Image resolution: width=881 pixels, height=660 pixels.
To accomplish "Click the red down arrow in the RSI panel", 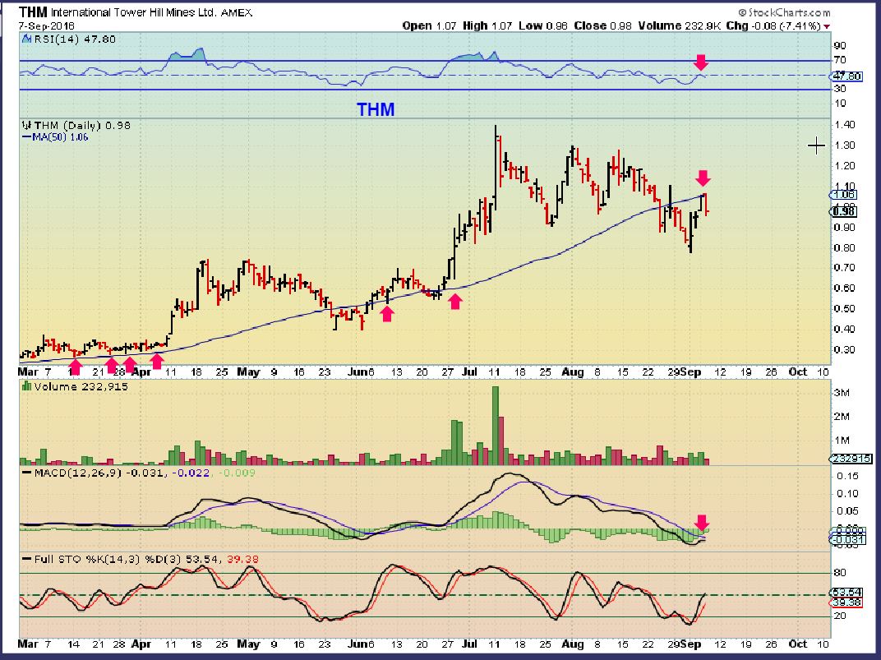I will (x=700, y=62).
